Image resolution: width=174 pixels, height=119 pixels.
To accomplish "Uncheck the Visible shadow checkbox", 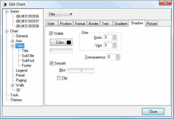I will point(51,33).
